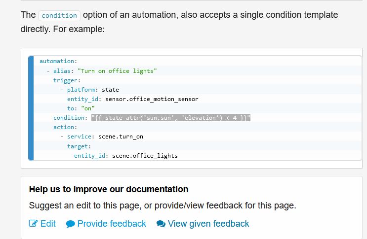This screenshot has width=367, height=239.
Task: Click the to: "on" value
Action: coord(88,108)
